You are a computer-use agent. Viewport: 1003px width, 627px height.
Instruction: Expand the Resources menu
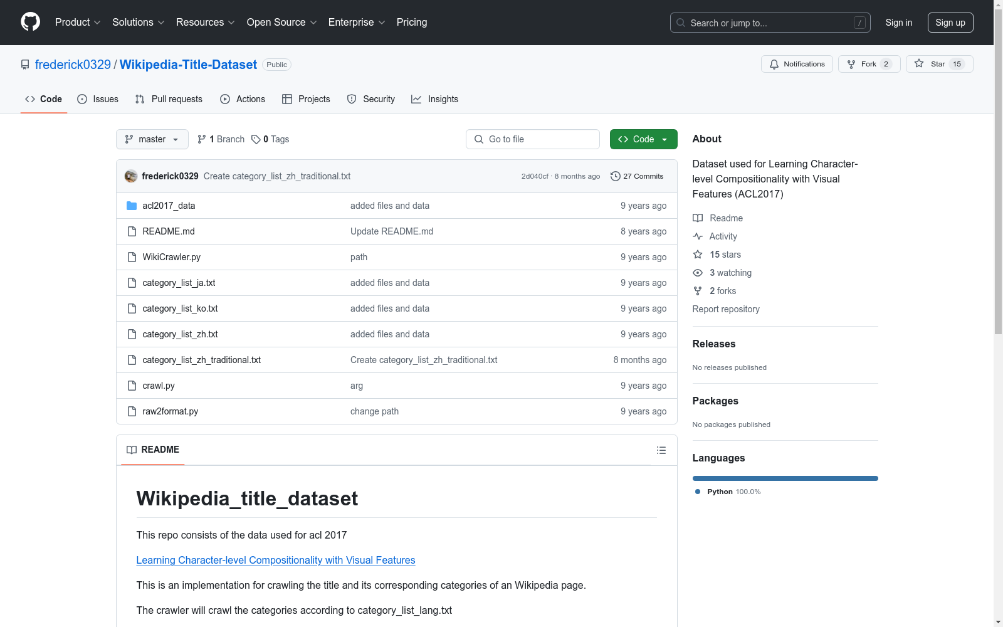(206, 23)
